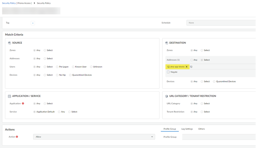Click the Security Policy breadcrumb link
256x148 pixels.
(x=9, y=3)
